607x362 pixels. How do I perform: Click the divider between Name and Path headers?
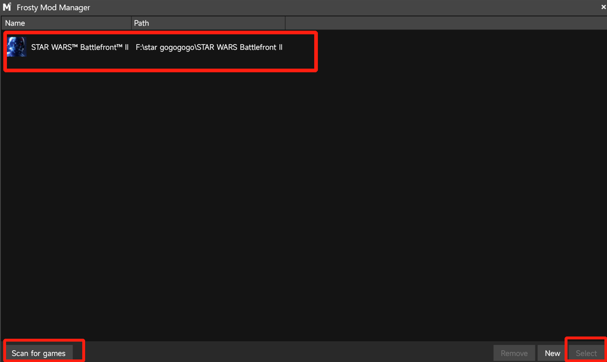[131, 23]
